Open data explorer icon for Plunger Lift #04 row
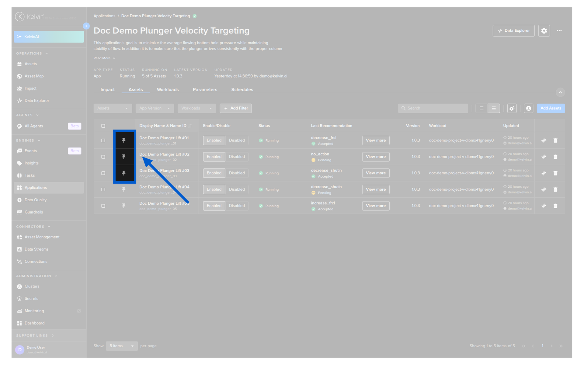The width and height of the screenshot is (584, 365). (x=544, y=189)
